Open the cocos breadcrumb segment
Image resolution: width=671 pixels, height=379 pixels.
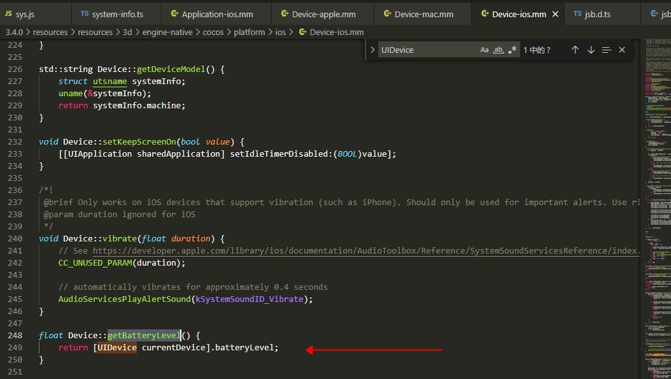coord(213,32)
